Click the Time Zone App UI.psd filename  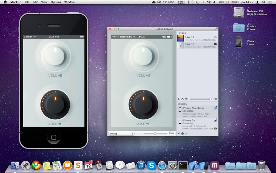[194, 40]
